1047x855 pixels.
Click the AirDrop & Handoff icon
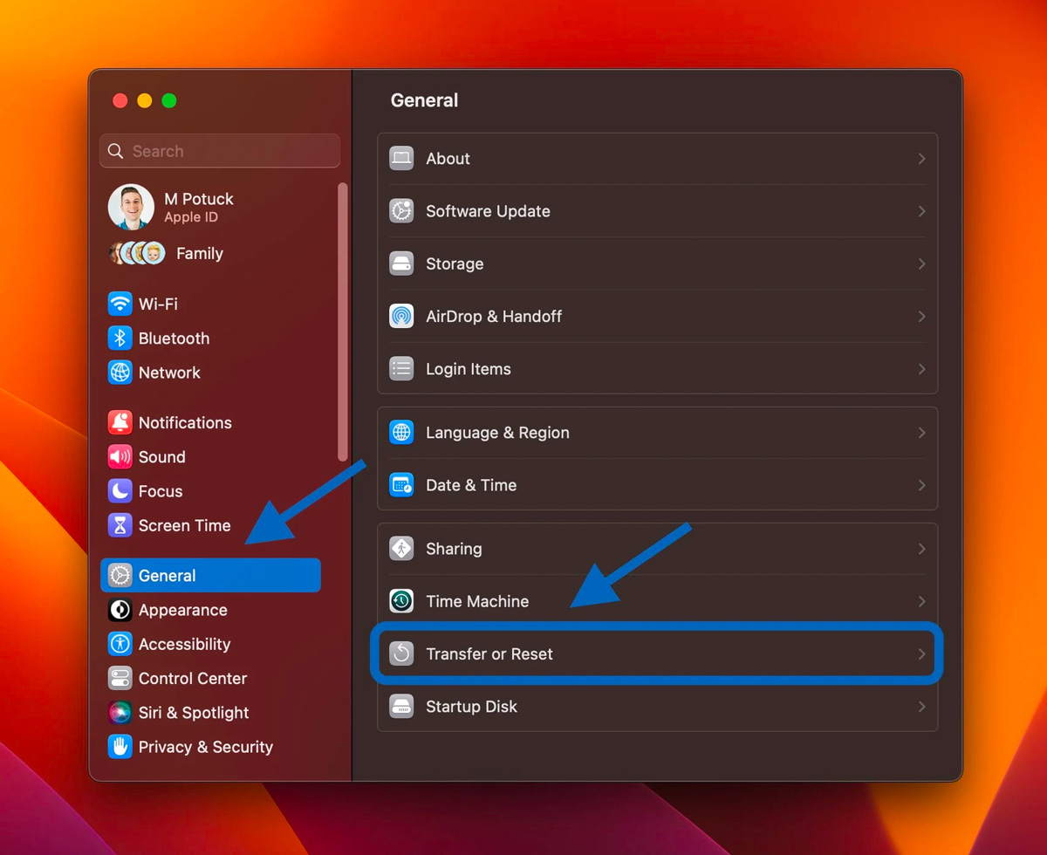click(x=401, y=316)
